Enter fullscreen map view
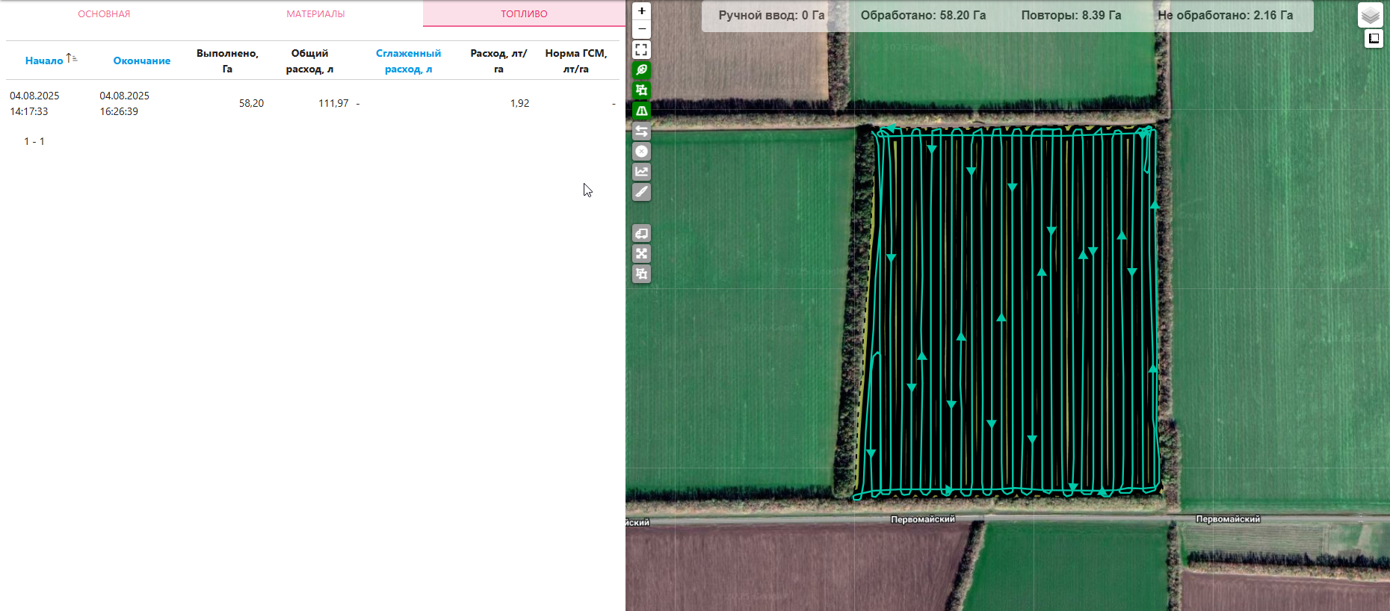The height and width of the screenshot is (611, 1390). [641, 50]
